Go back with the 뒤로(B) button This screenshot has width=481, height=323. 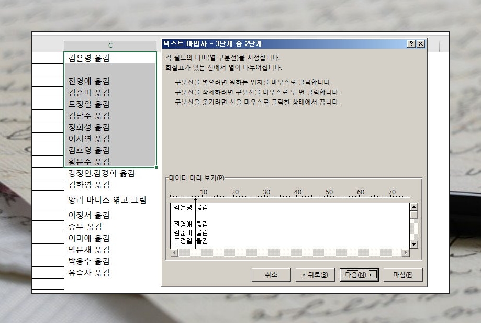(x=315, y=274)
